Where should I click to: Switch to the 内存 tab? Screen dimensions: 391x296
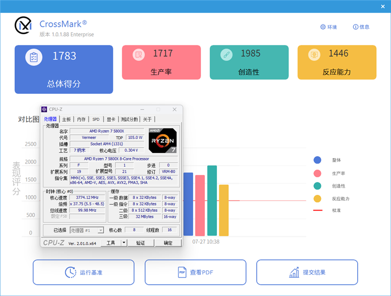click(x=81, y=119)
